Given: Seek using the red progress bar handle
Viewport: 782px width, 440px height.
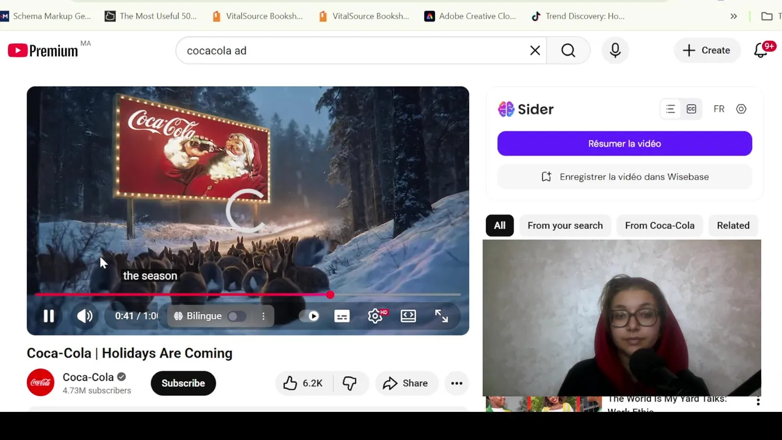Looking at the screenshot, I should 330,295.
